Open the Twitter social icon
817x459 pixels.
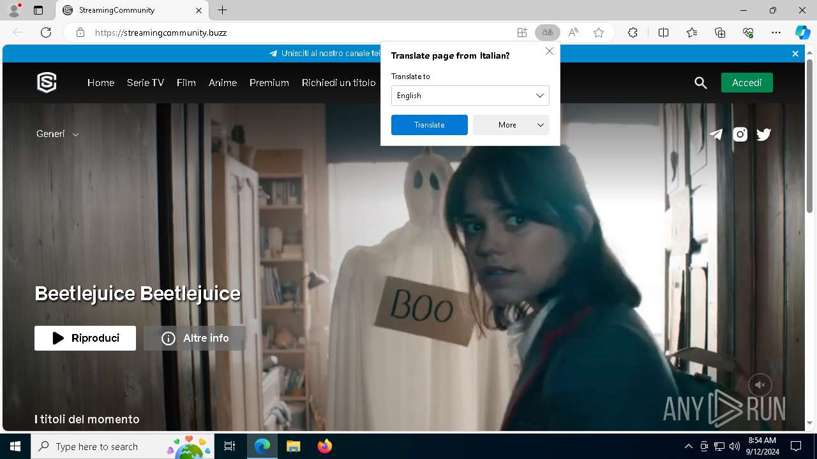click(x=763, y=134)
